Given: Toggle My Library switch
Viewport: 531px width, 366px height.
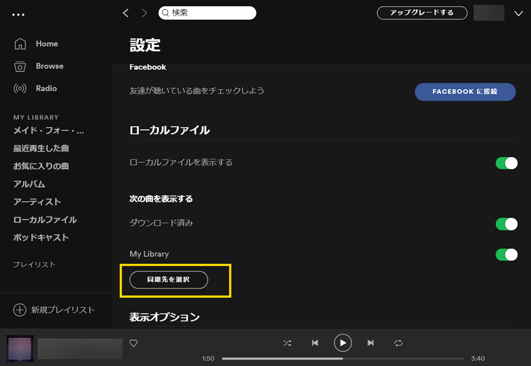Looking at the screenshot, I should [506, 255].
